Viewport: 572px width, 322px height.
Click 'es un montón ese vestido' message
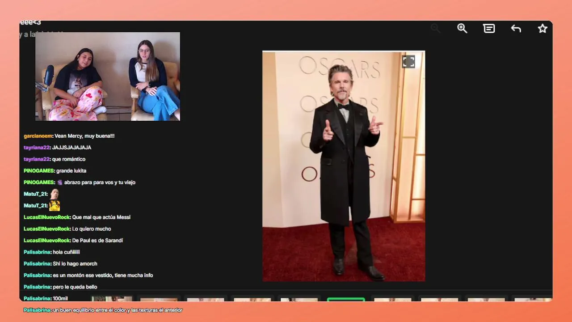point(103,275)
